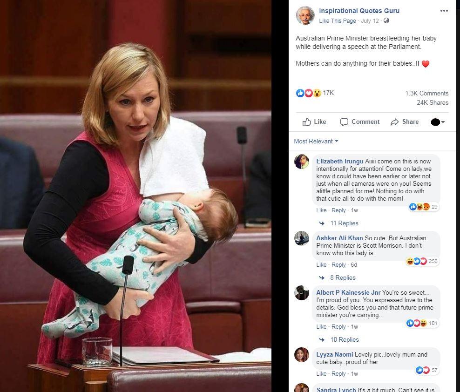Open the post's reaction emojis summary
Screen dimensions: 460x392
[309, 93]
